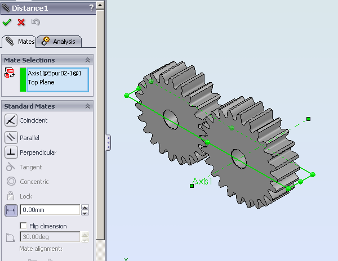Click the Lock mate icon

point(11,196)
